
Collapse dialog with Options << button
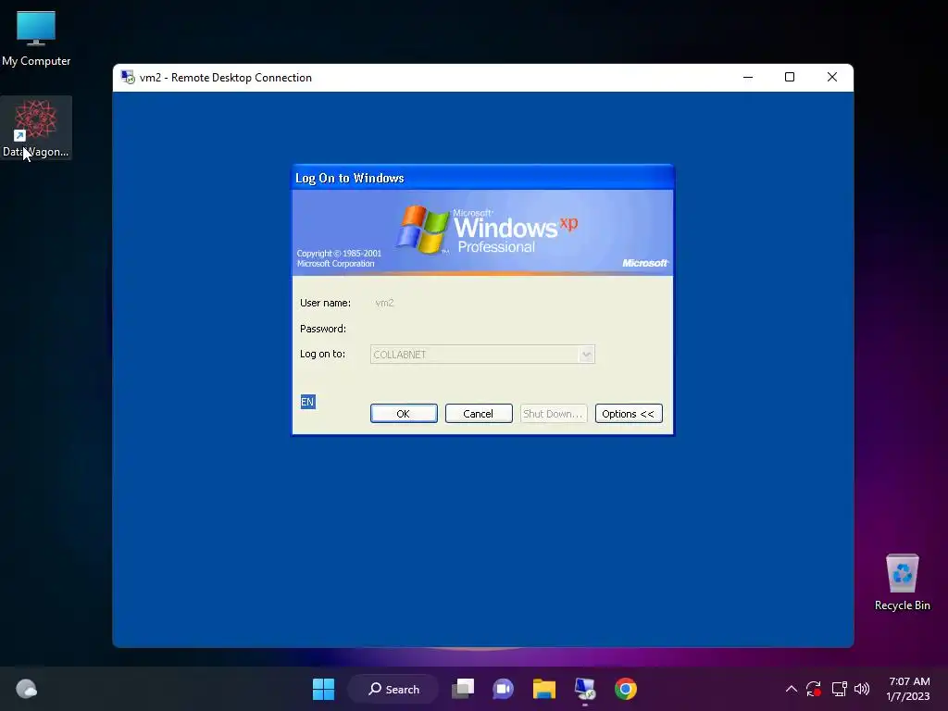[x=629, y=414]
